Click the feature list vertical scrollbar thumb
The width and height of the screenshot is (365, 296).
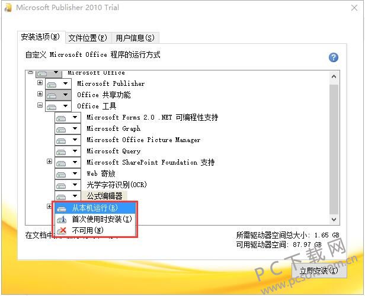click(334, 149)
